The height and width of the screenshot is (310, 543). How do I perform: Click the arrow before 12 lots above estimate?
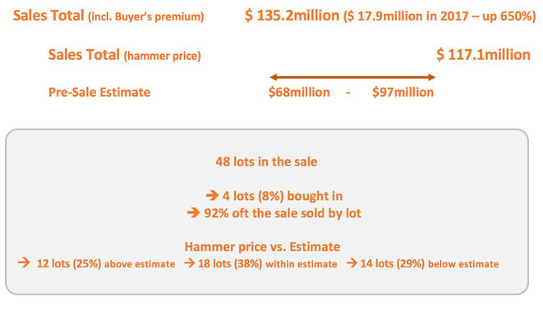point(25,262)
